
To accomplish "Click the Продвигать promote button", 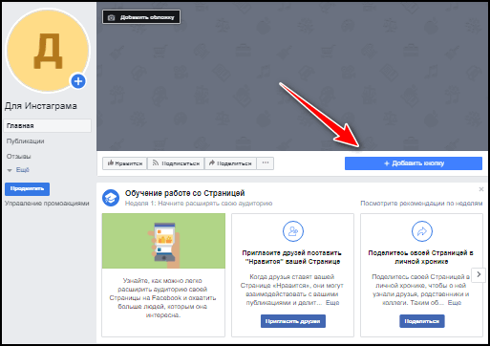I will [27, 189].
